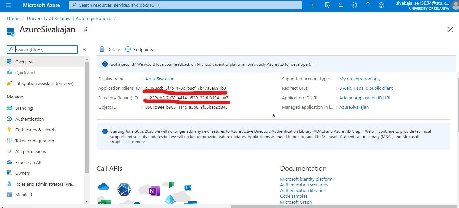Open the Managed application AzureSivakajan link

(x=354, y=107)
